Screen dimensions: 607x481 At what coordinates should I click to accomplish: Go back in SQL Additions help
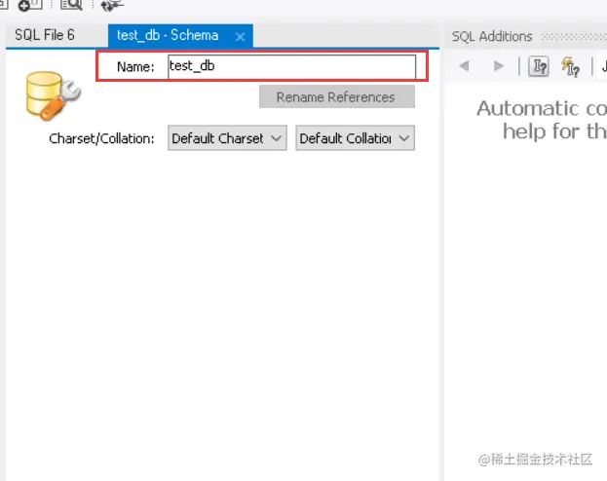464,66
